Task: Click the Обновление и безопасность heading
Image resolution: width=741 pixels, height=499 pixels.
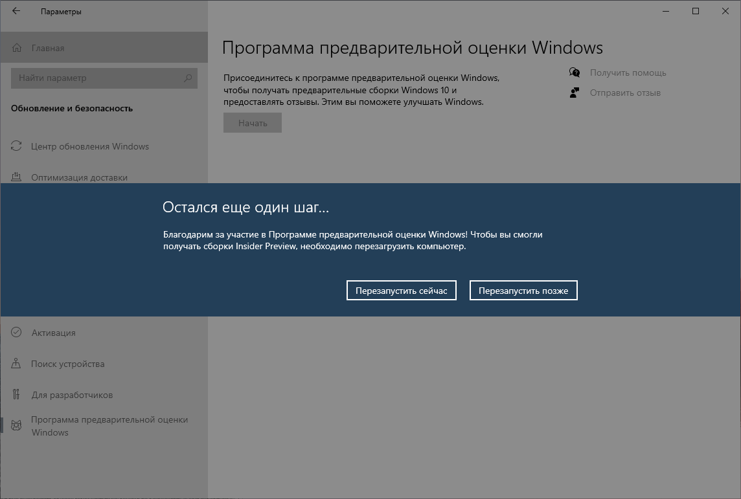Action: pos(72,108)
